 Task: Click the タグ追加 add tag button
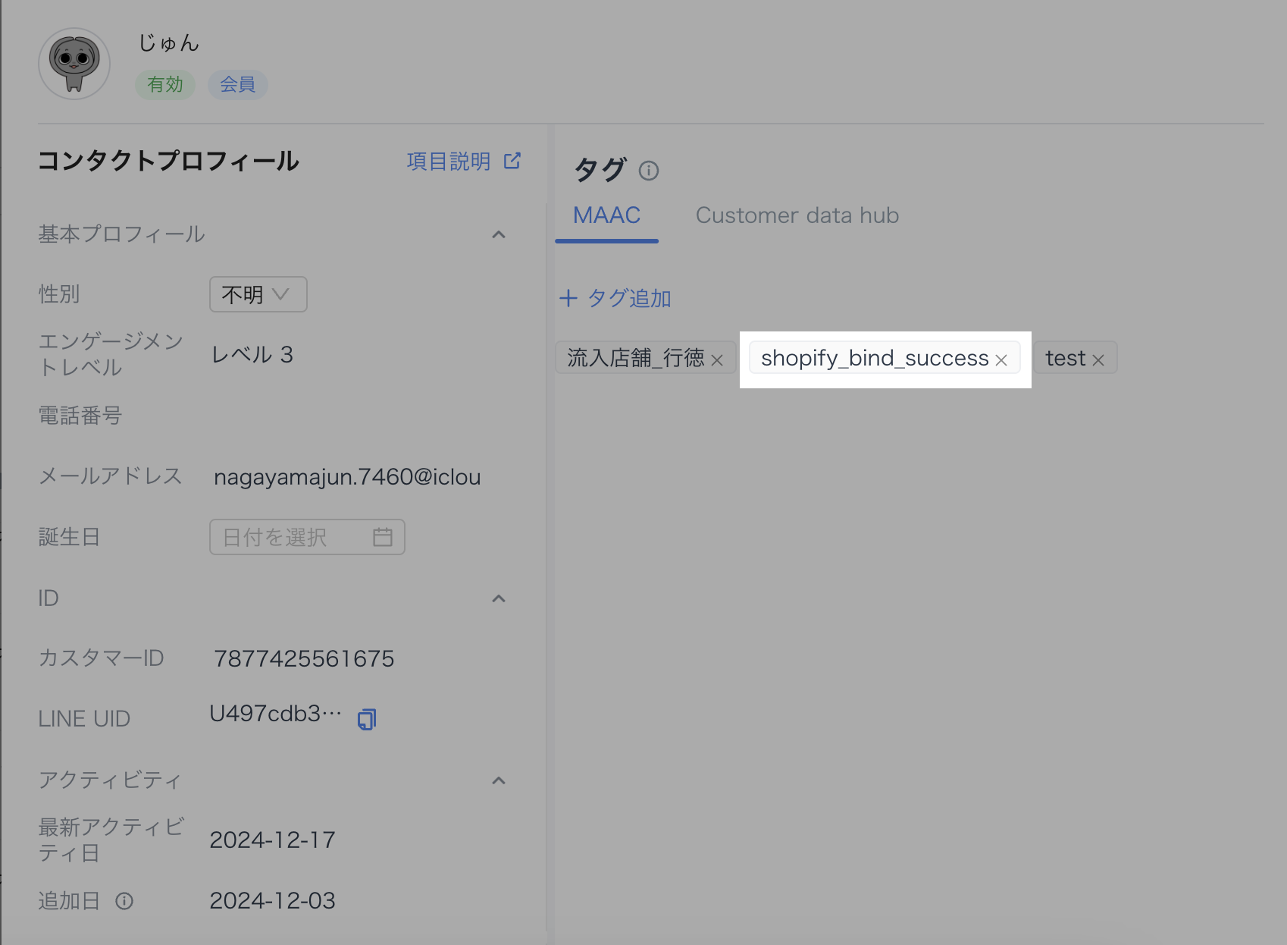click(x=615, y=298)
